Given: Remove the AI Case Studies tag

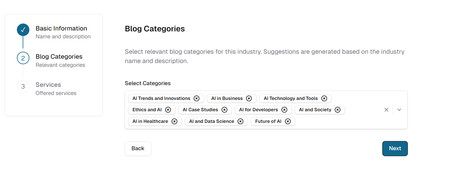Looking at the screenshot, I should point(225,110).
